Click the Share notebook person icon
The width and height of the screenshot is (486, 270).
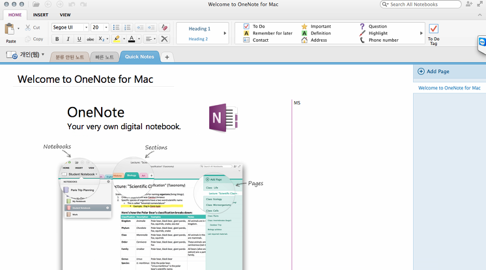point(469,4)
